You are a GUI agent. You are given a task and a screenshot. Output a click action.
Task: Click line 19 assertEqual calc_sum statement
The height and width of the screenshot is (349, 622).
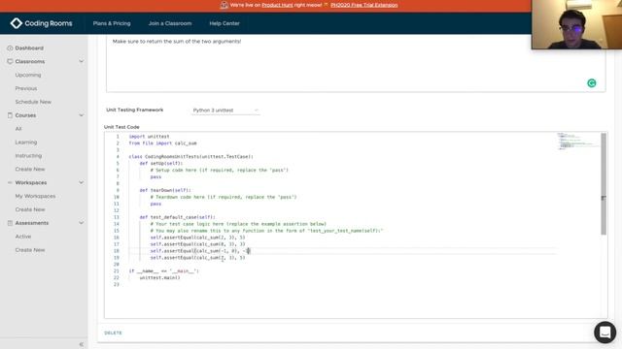197,257
